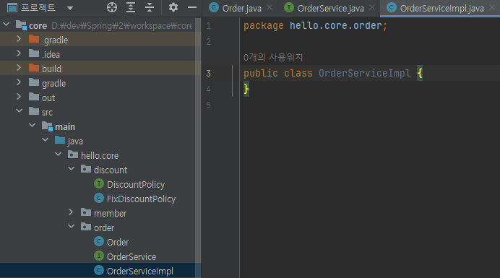Hide the project tool window

(x=192, y=7)
